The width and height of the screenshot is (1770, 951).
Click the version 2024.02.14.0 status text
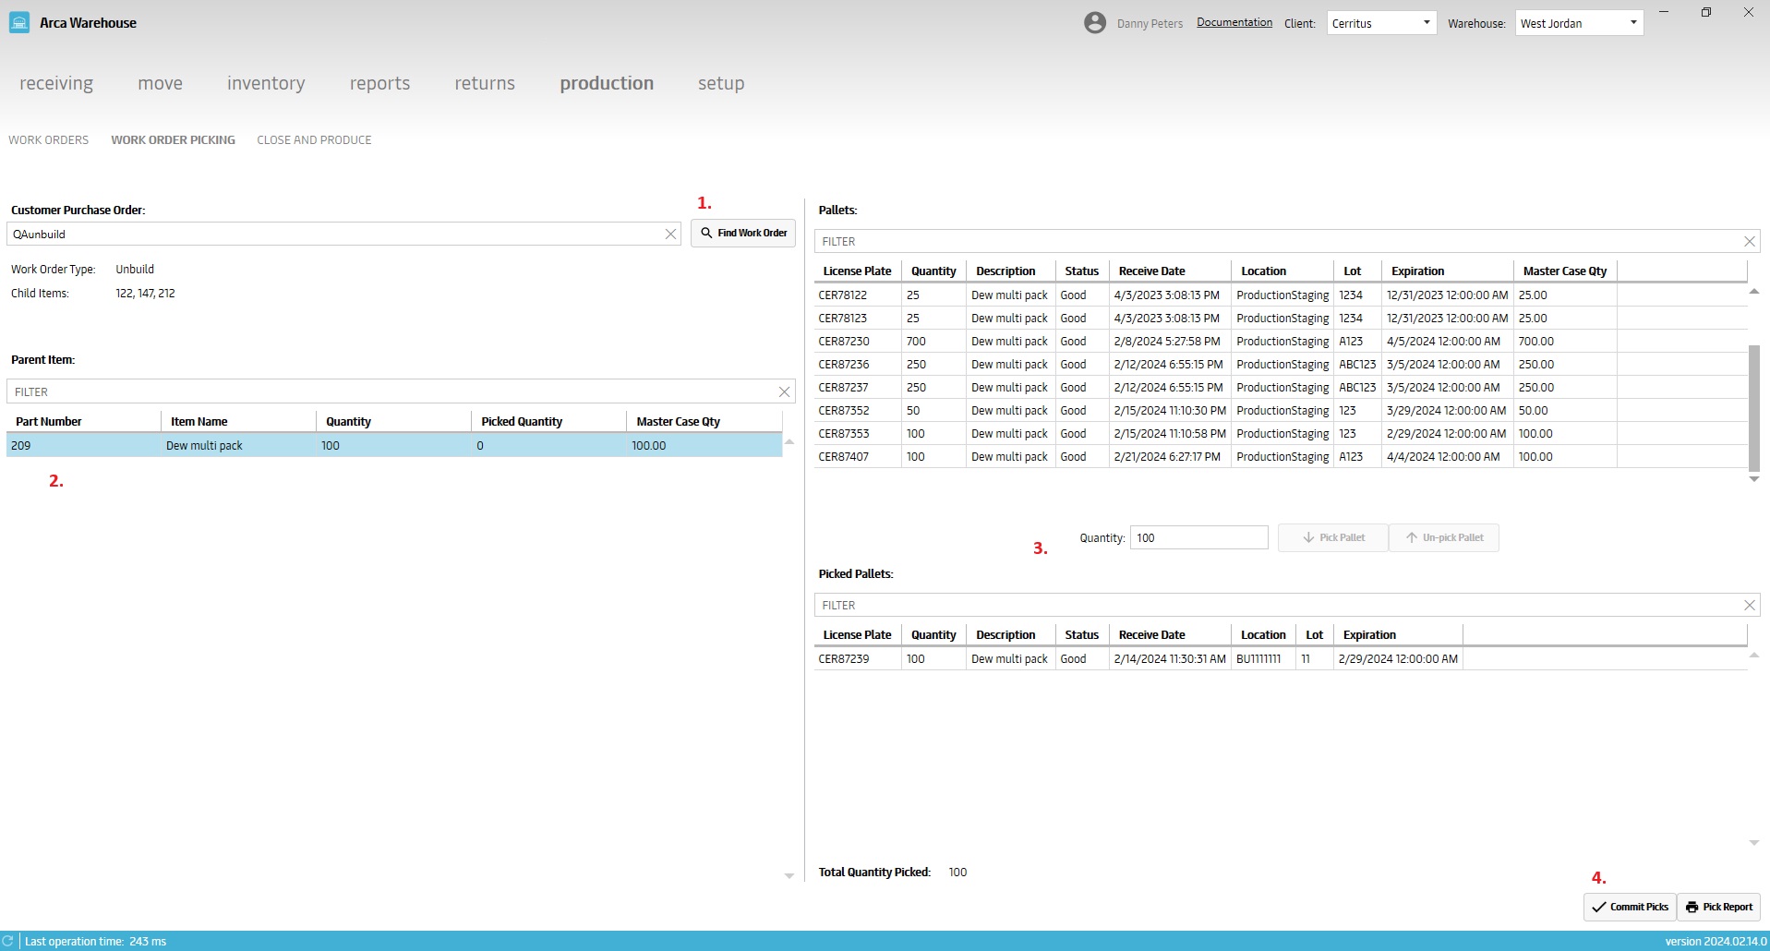coord(1716,942)
